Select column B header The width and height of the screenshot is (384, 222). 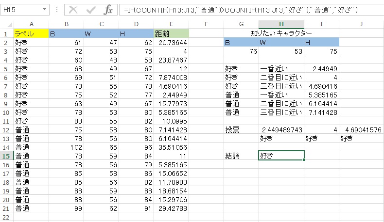(x=67, y=24)
